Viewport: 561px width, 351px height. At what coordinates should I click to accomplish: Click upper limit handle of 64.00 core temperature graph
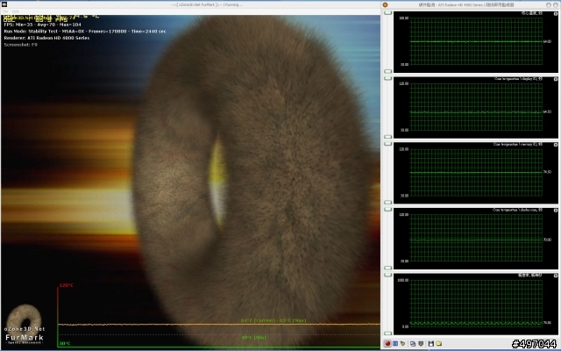[387, 13]
